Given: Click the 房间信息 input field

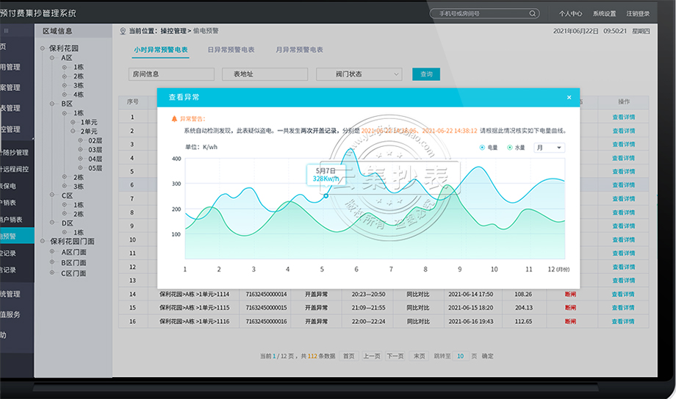Looking at the screenshot, I should (x=171, y=74).
